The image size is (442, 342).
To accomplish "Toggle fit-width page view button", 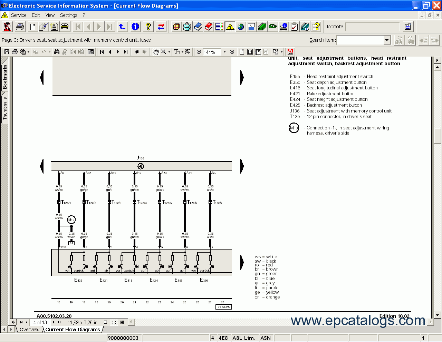I will coord(258,52).
